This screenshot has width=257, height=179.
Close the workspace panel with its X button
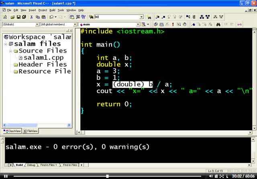coord(71,30)
